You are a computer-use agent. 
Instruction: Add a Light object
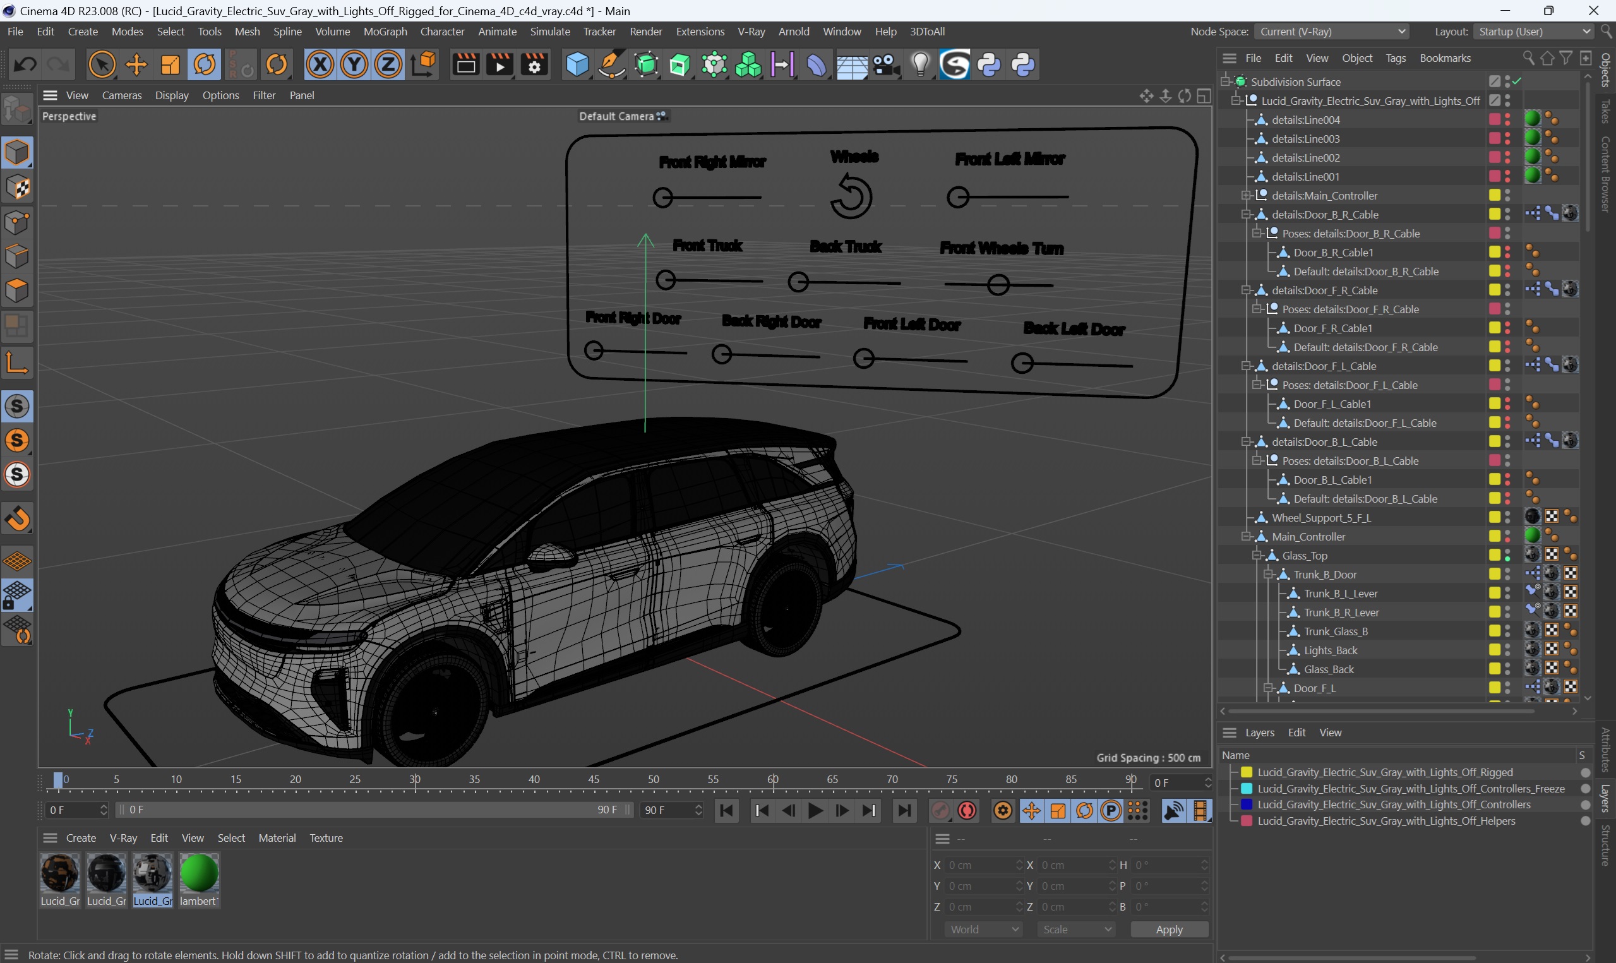[x=921, y=65]
